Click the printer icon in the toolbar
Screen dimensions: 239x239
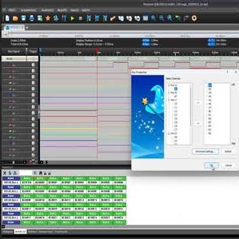[32, 18]
